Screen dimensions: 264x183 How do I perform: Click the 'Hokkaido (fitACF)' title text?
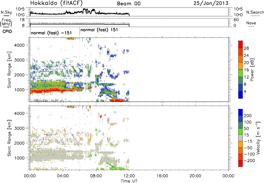[x=56, y=3]
